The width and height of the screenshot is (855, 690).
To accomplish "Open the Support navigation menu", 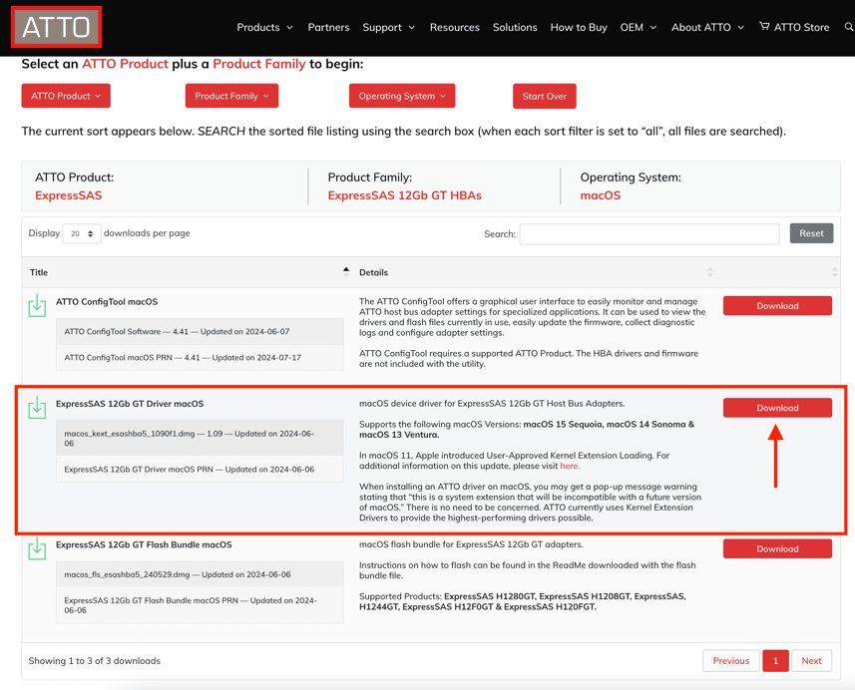I will click(x=388, y=28).
